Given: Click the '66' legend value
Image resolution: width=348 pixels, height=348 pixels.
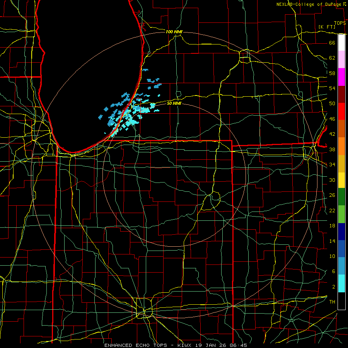Looking at the screenshot, I should pos(332,43).
